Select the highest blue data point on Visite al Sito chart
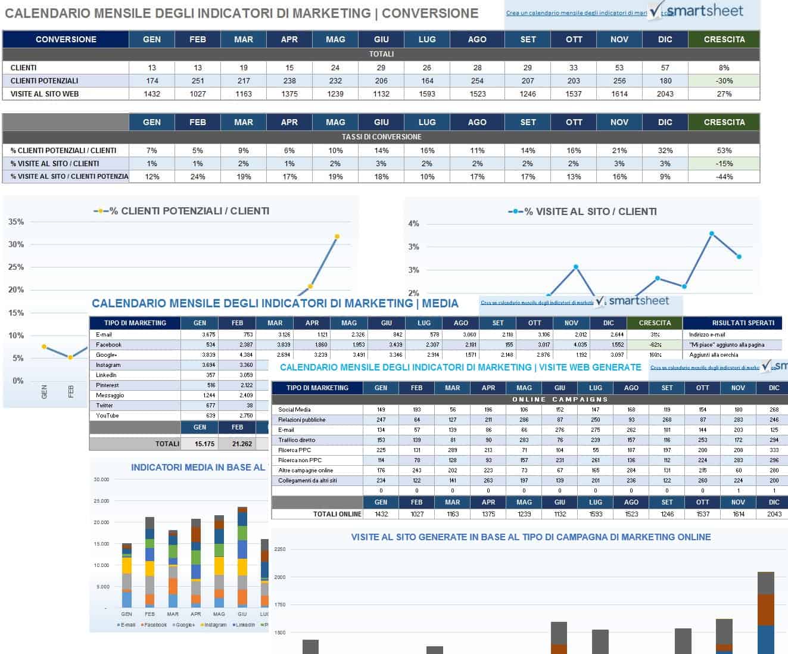 pos(712,233)
